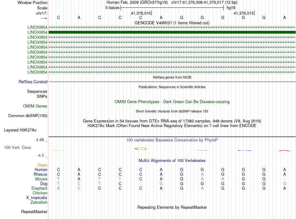Click the "Common dbSNP(155)" track label
Viewport: 296px width, 219px height.
[x=28, y=116]
